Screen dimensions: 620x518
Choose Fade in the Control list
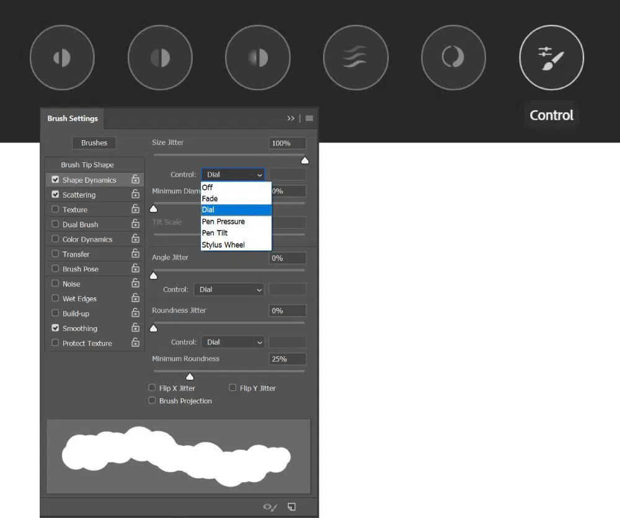[210, 198]
